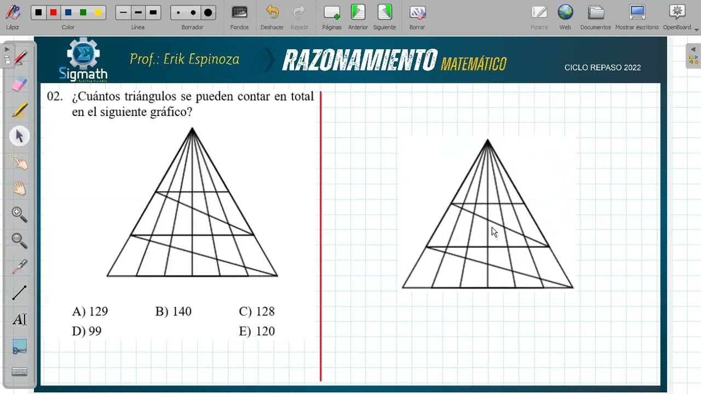Viewport: 701px width, 394px height.
Task: Select the medium eraser size
Action: [193, 13]
